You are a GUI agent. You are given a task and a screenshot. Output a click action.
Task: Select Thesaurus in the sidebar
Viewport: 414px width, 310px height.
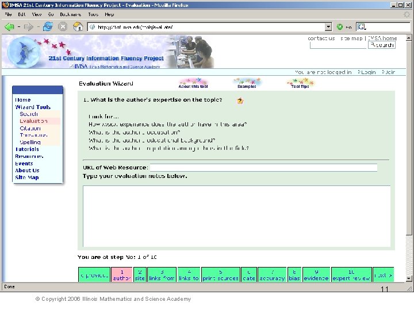click(33, 135)
